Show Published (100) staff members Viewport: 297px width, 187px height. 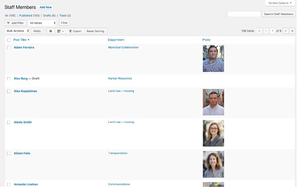[x=29, y=16]
